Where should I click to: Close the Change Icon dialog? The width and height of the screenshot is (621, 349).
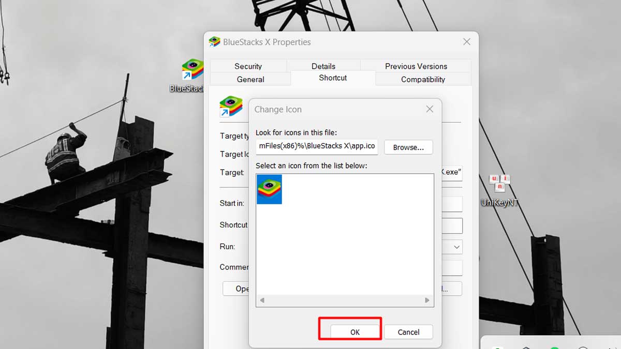point(430,109)
